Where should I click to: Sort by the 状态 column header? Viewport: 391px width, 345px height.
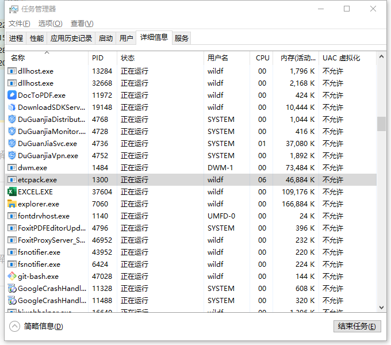[160, 58]
